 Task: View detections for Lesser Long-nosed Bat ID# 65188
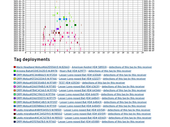[x=123, y=122]
